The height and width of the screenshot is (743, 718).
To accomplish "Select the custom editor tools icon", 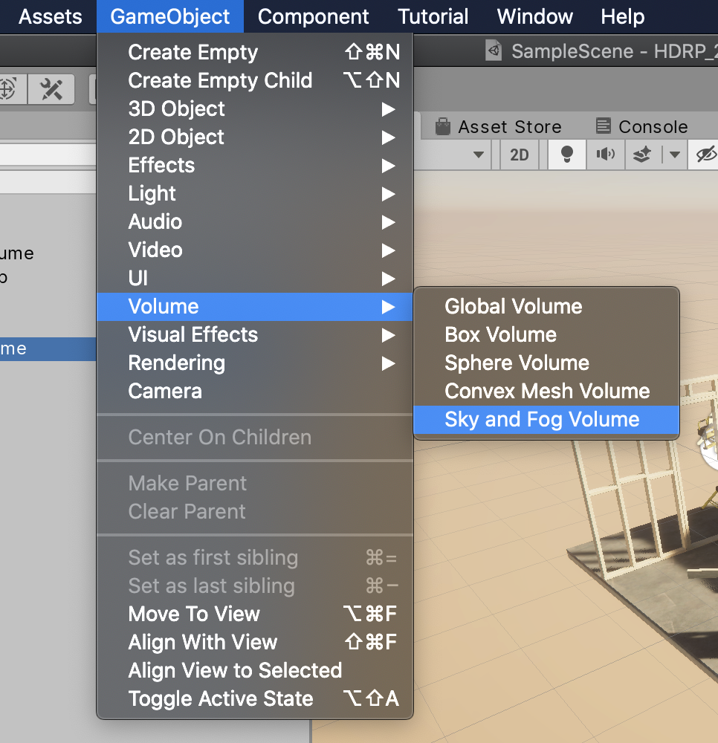I will [51, 90].
